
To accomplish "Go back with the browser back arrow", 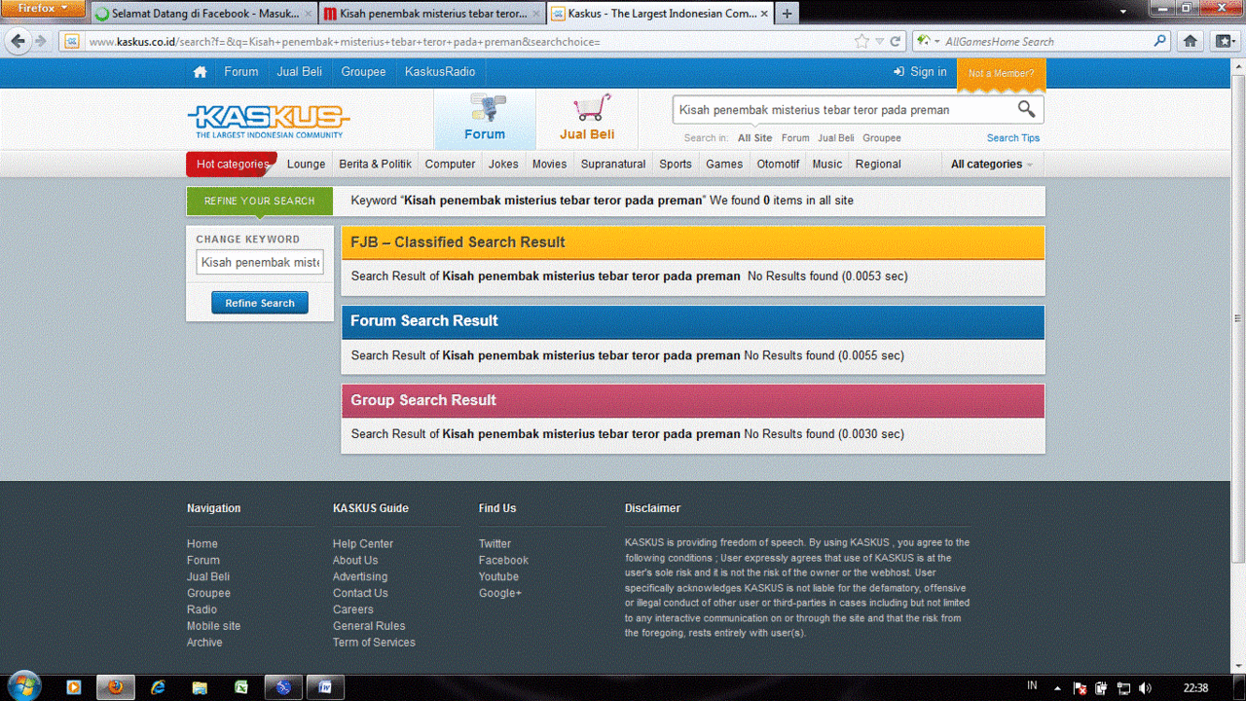I will point(18,41).
